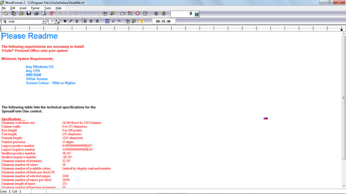Align text right

[97, 21]
